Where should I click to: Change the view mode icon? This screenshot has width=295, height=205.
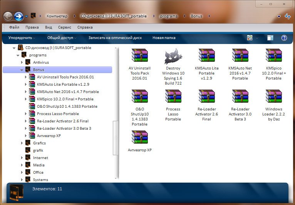pyautogui.click(x=250, y=38)
